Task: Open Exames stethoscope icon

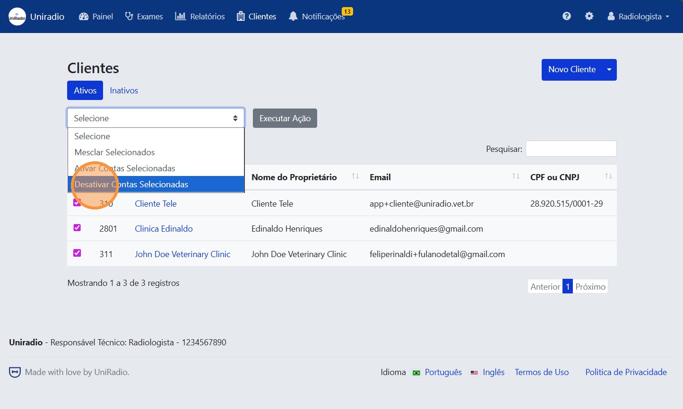Action: (x=129, y=17)
